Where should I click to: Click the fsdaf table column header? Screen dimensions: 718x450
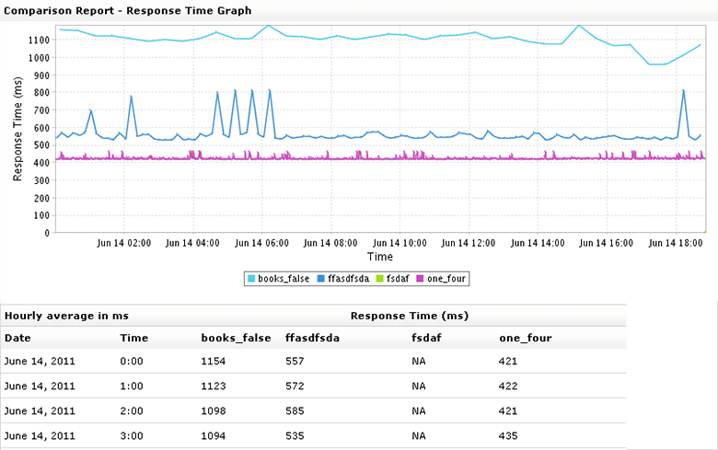426,338
